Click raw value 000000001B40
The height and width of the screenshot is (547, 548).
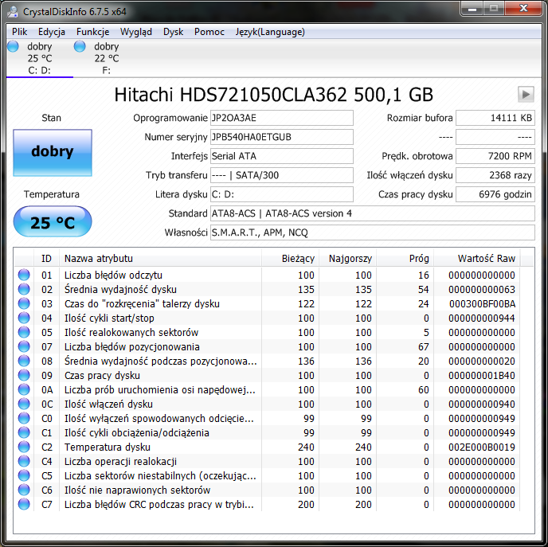click(x=482, y=376)
